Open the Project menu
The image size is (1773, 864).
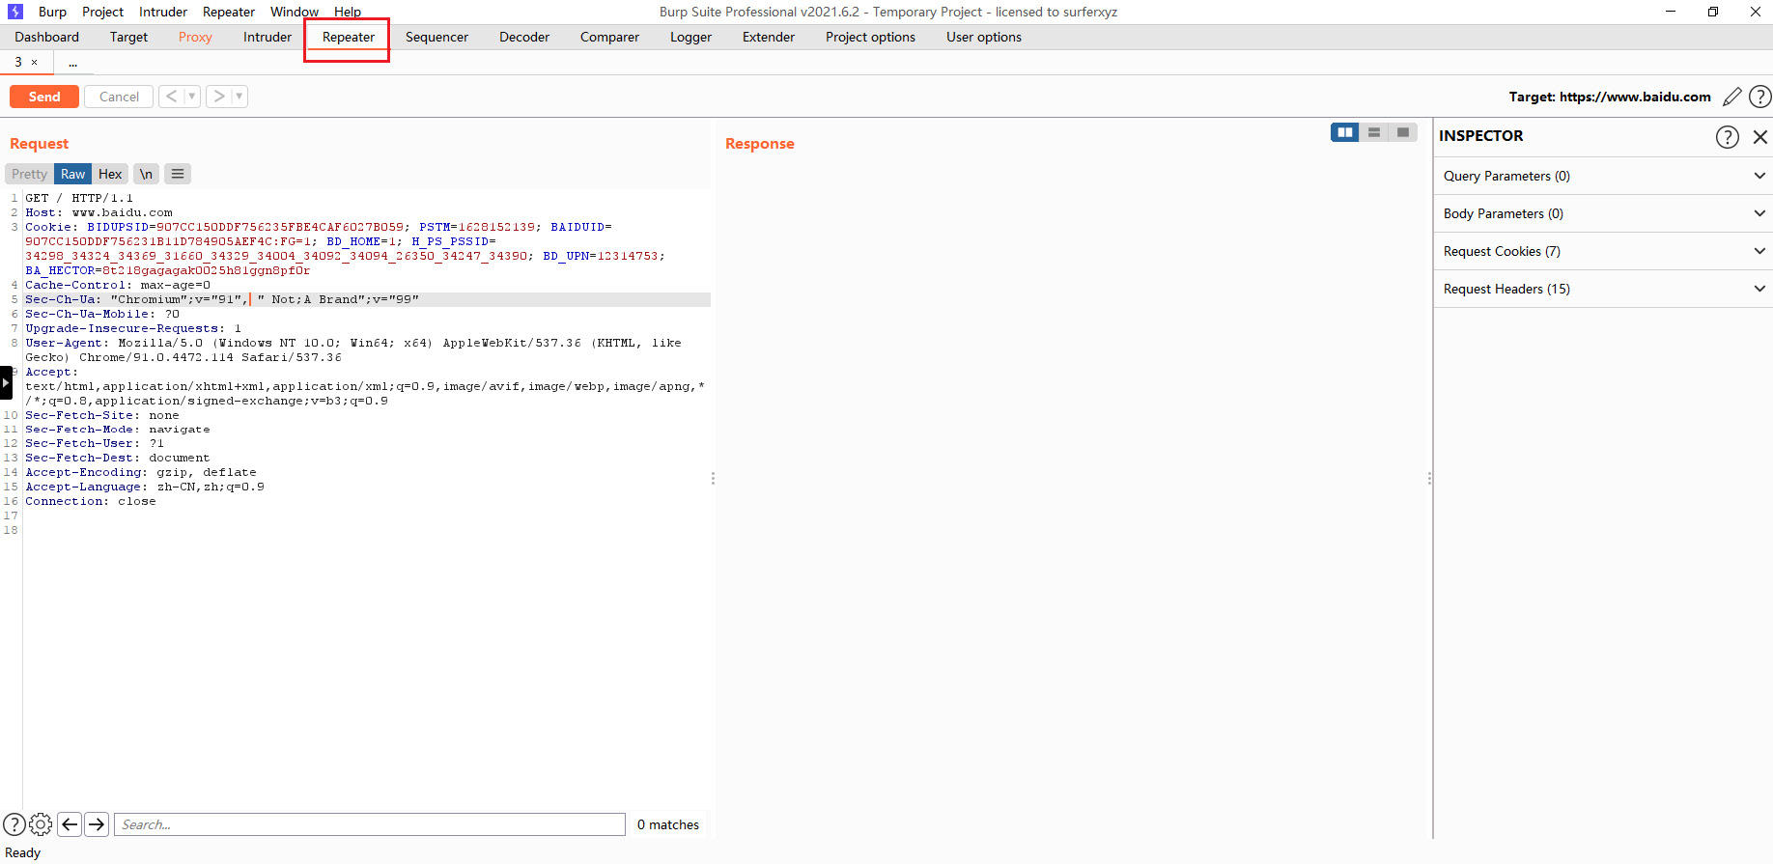tap(102, 12)
